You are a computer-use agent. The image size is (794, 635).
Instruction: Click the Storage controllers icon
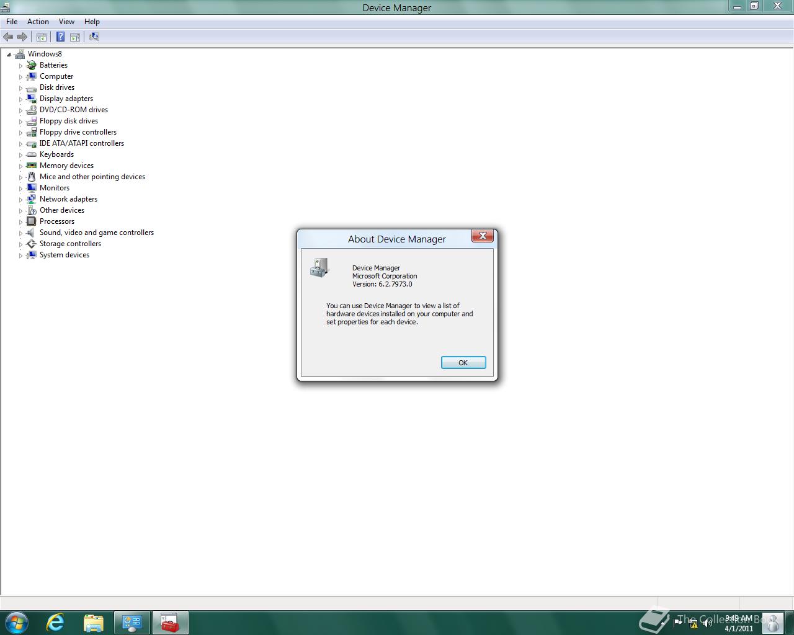(x=32, y=244)
